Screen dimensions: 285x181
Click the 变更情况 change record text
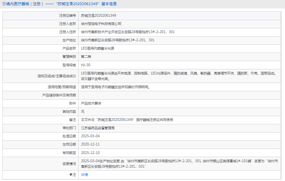(179, 164)
